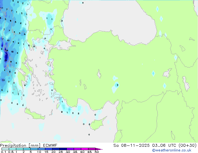Select the 5–10 mm legend color swatch
The width and height of the screenshot is (198, 153).
[x=34, y=149]
